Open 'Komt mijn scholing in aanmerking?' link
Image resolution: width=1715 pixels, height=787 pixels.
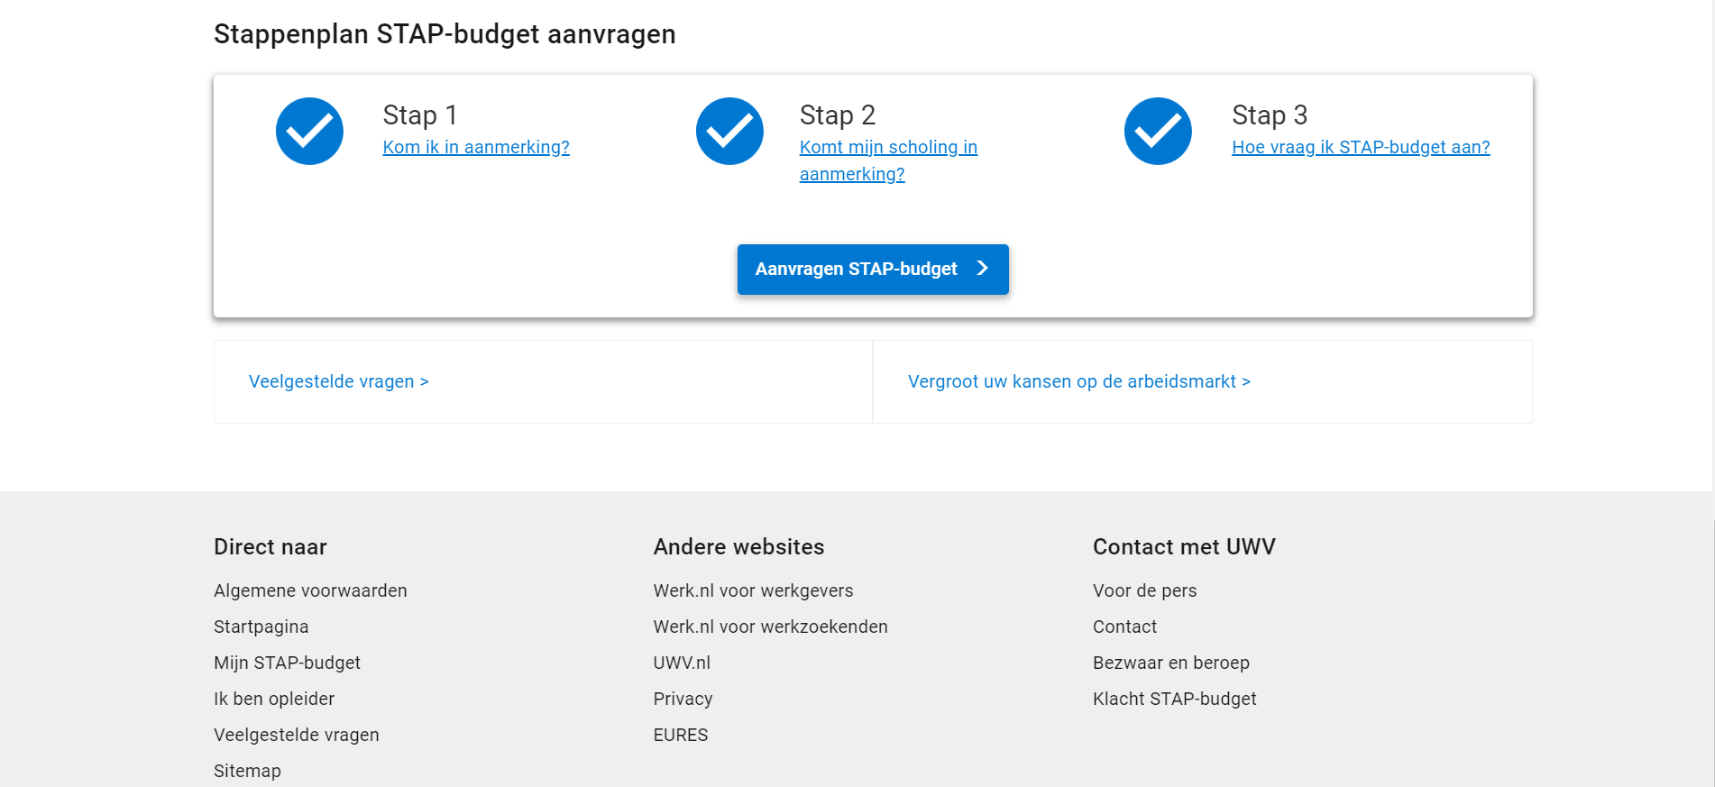pyautogui.click(x=887, y=148)
